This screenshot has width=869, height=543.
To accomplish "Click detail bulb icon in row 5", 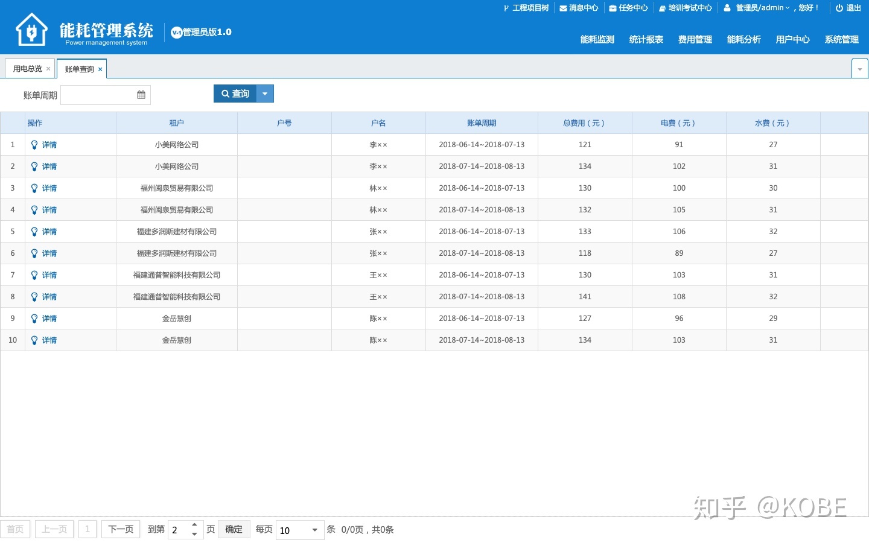I will click(x=34, y=232).
